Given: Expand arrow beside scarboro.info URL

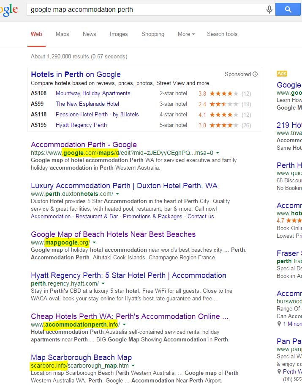Looking at the screenshot, I should [133, 366].
